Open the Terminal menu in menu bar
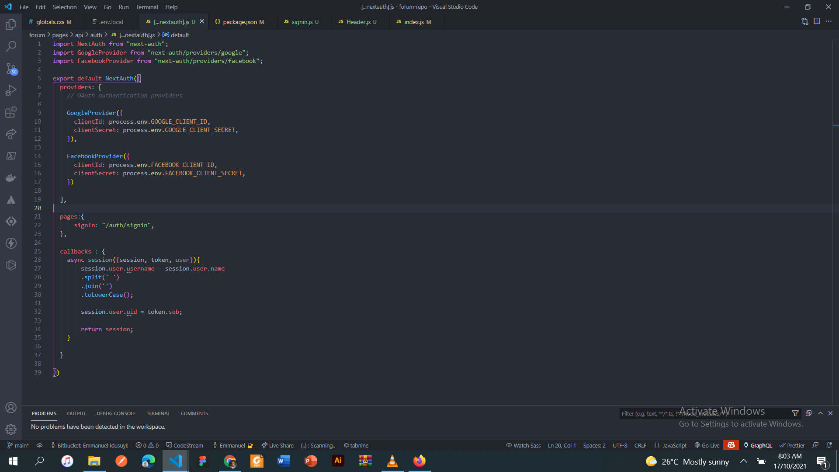Viewport: 839px width, 472px height. (146, 7)
